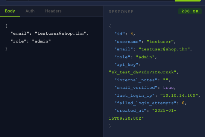Click the "username": "testuser" response line

[145, 42]
